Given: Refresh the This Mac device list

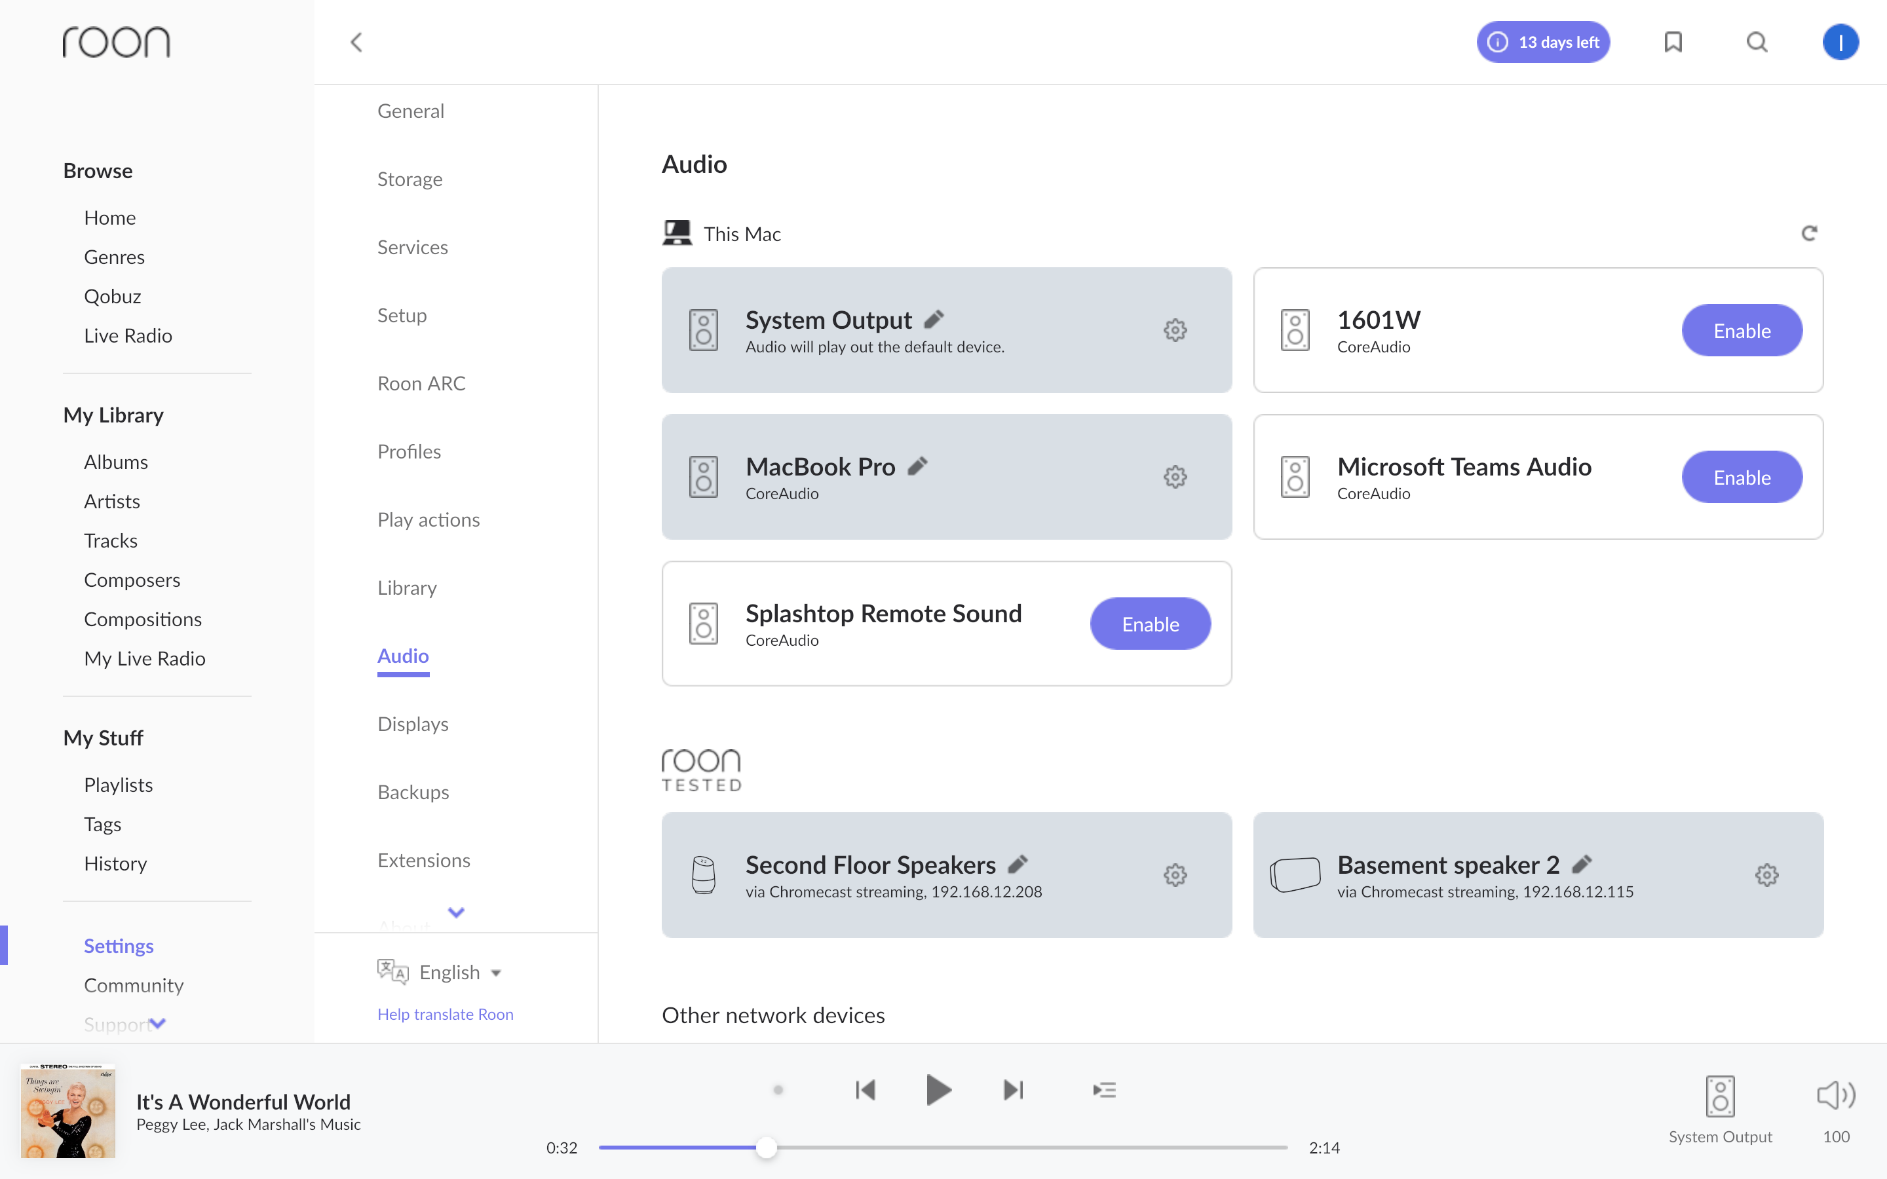Looking at the screenshot, I should 1809,233.
